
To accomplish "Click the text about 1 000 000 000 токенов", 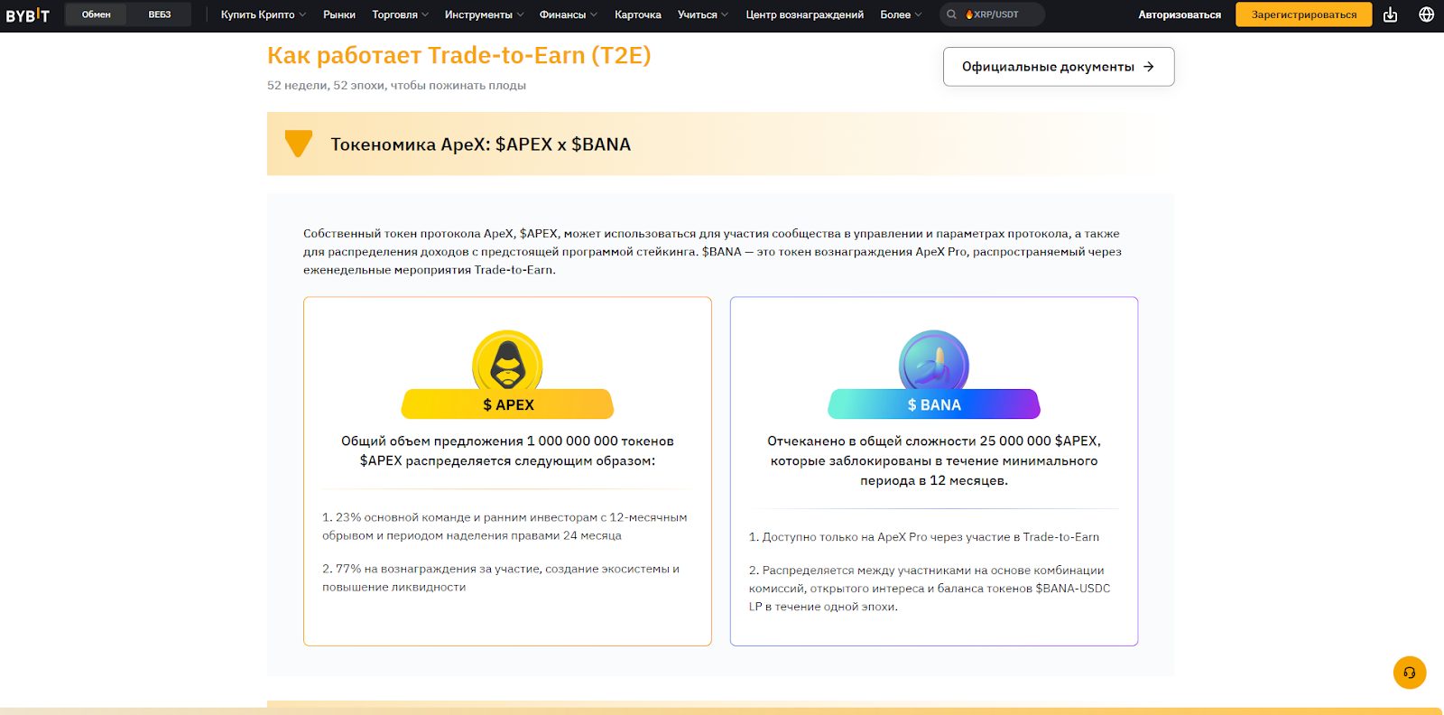I will (x=507, y=450).
